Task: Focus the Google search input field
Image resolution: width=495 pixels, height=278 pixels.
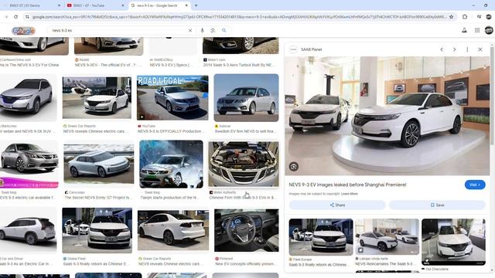Action: (x=118, y=31)
